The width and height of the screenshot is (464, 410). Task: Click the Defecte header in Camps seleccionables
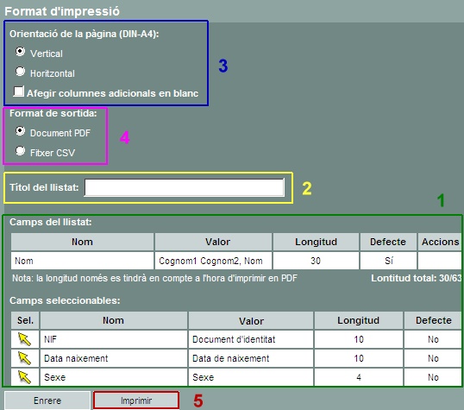point(433,320)
